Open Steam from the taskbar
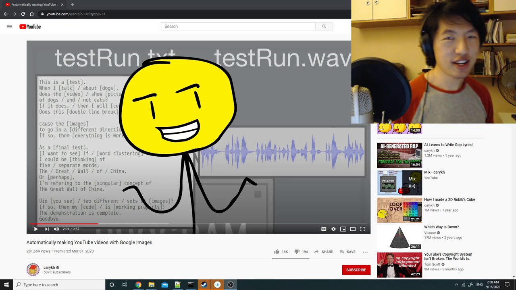This screenshot has width=516, height=290. click(204, 285)
